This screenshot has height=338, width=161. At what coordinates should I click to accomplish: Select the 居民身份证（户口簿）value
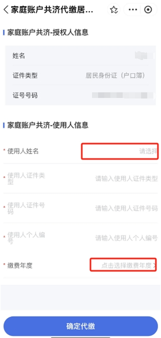(115, 76)
